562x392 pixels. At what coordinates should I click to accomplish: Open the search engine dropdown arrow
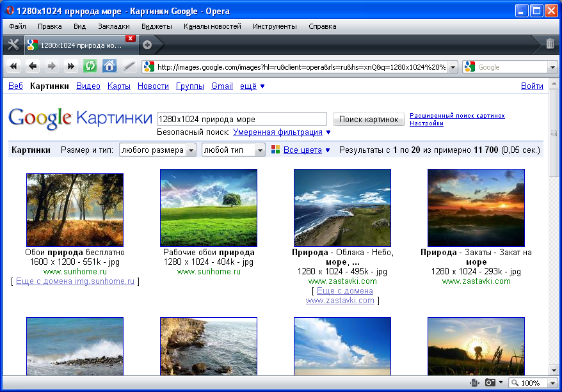[552, 67]
